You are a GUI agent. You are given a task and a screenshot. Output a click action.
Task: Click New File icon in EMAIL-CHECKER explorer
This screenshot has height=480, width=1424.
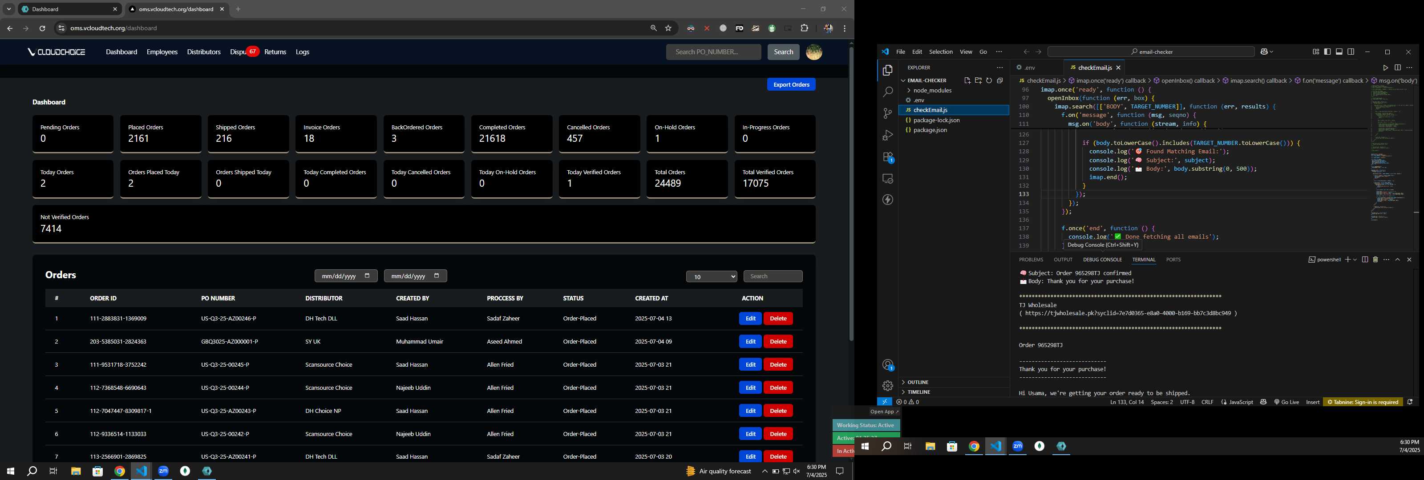coord(967,80)
